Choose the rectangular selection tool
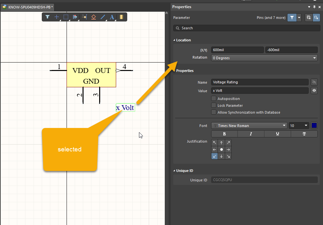 66,17
